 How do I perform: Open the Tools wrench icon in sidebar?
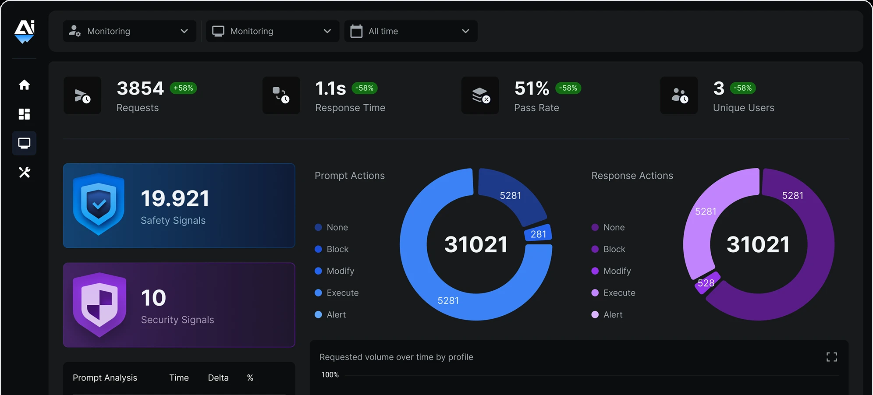click(x=24, y=173)
